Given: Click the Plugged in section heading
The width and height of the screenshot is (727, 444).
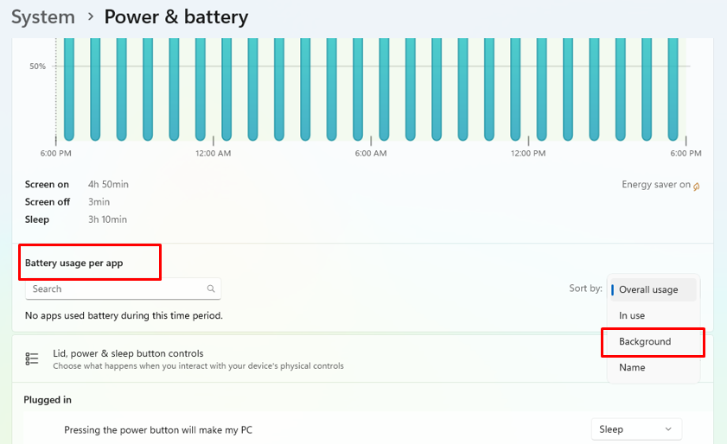Looking at the screenshot, I should pos(48,400).
